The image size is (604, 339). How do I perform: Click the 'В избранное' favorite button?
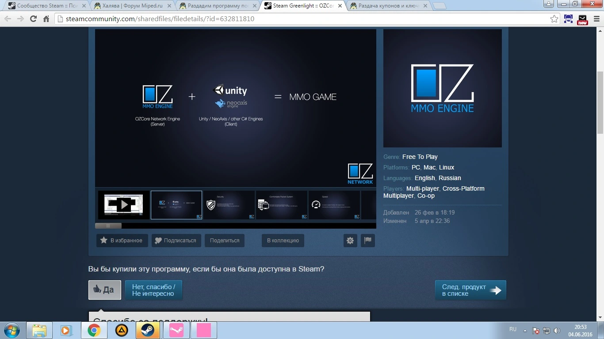coord(122,241)
